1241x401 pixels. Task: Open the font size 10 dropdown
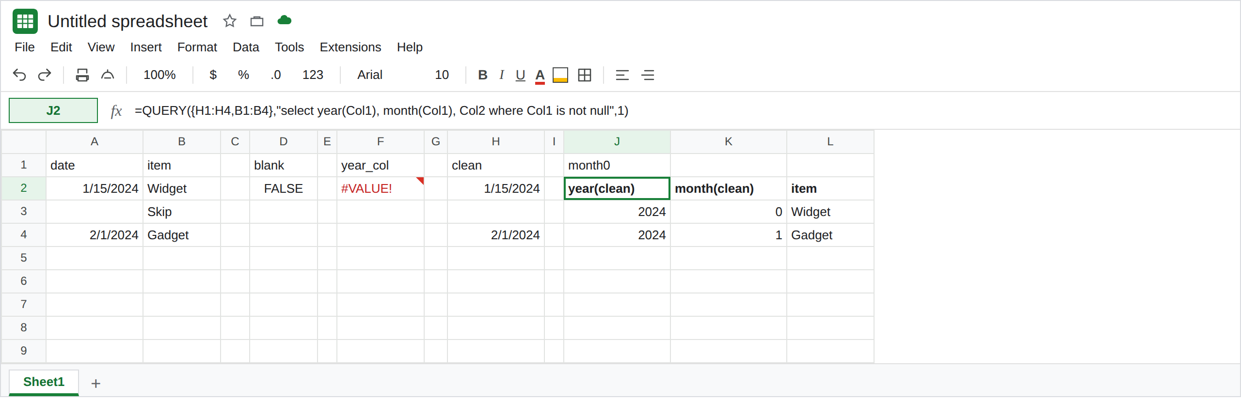442,75
